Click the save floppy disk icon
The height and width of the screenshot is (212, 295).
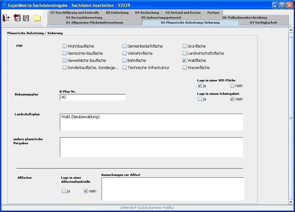(x=26, y=18)
